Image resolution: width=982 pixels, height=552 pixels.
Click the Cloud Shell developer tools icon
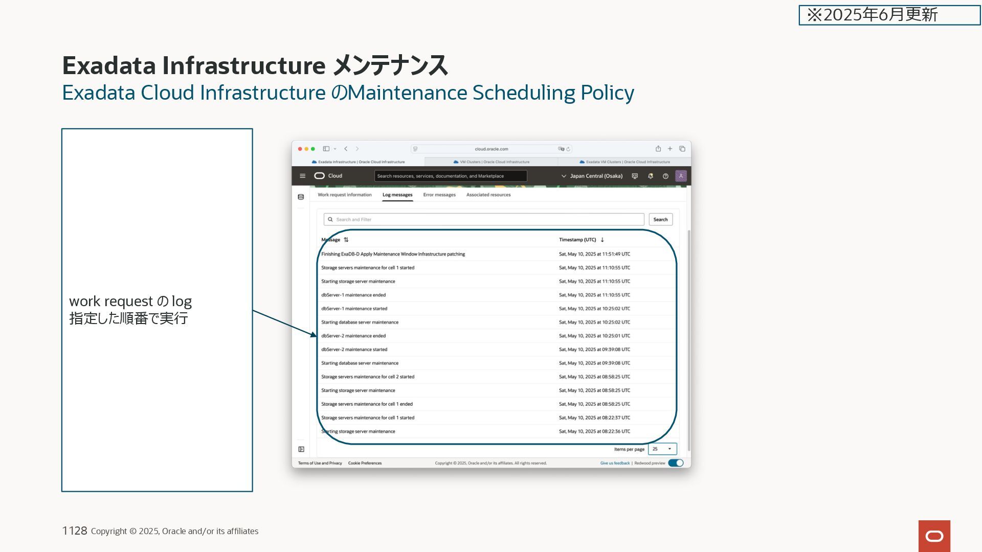[x=635, y=176]
